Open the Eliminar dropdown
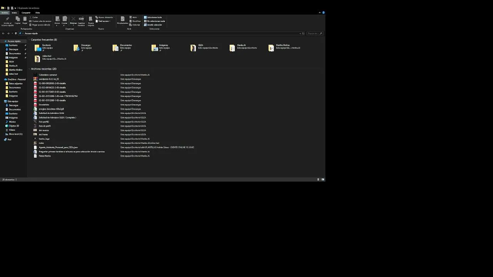The height and width of the screenshot is (277, 493). point(73,21)
